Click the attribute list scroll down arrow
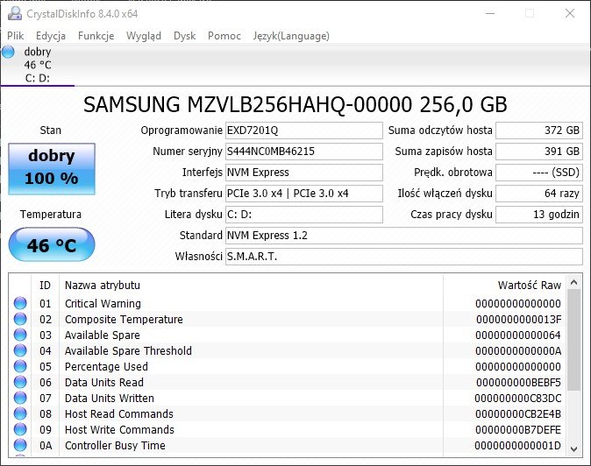This screenshot has width=591, height=466. [x=574, y=448]
